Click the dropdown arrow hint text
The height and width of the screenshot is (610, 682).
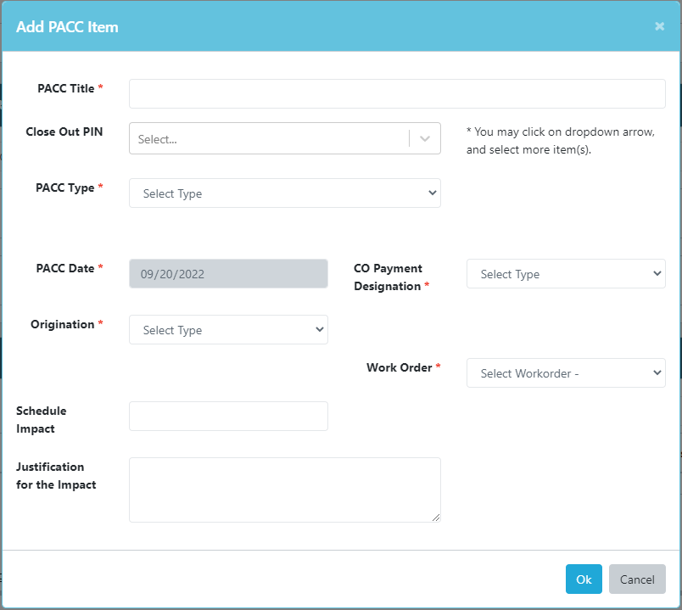[x=561, y=141]
